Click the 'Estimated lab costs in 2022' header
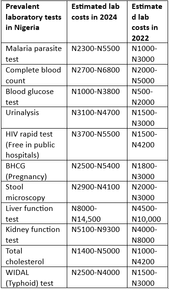 [x=147, y=22]
